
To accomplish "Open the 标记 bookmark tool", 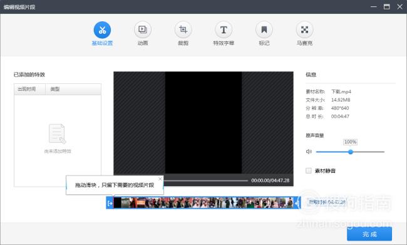I will click(264, 30).
